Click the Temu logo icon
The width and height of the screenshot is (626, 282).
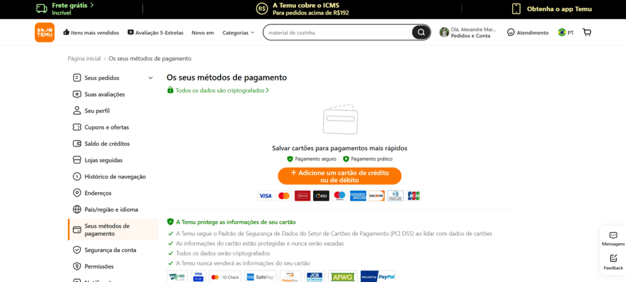45,32
